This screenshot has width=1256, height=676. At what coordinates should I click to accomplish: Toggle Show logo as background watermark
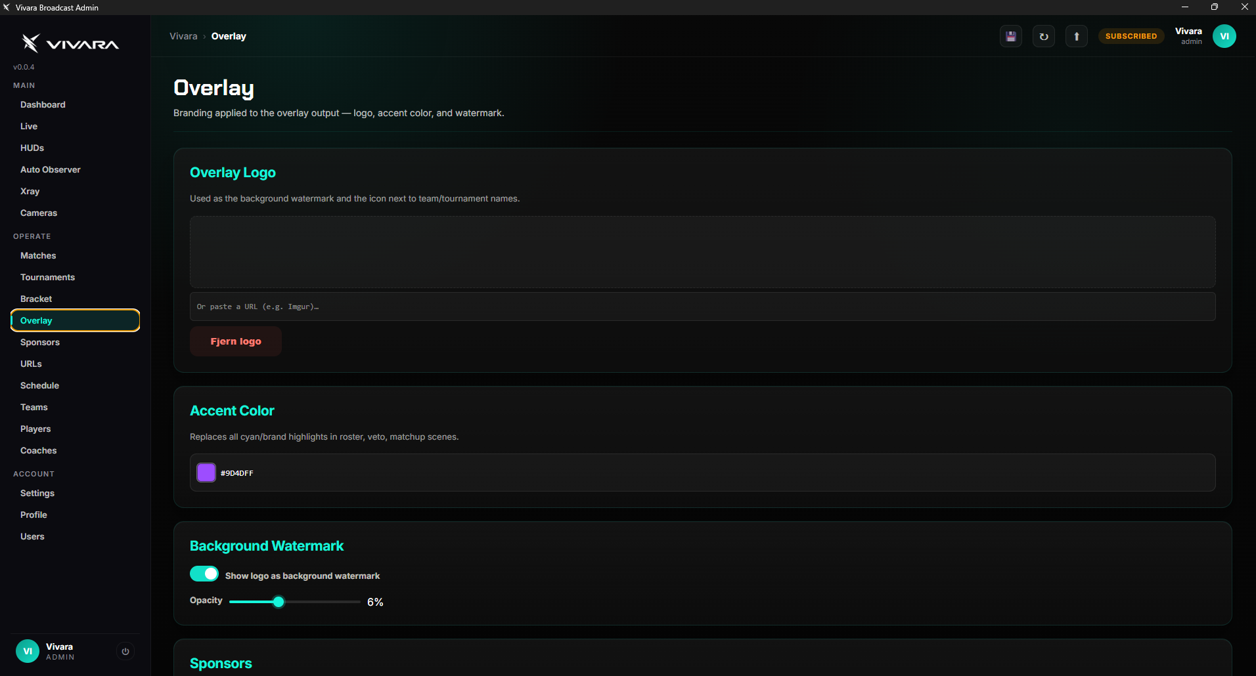pyautogui.click(x=204, y=574)
